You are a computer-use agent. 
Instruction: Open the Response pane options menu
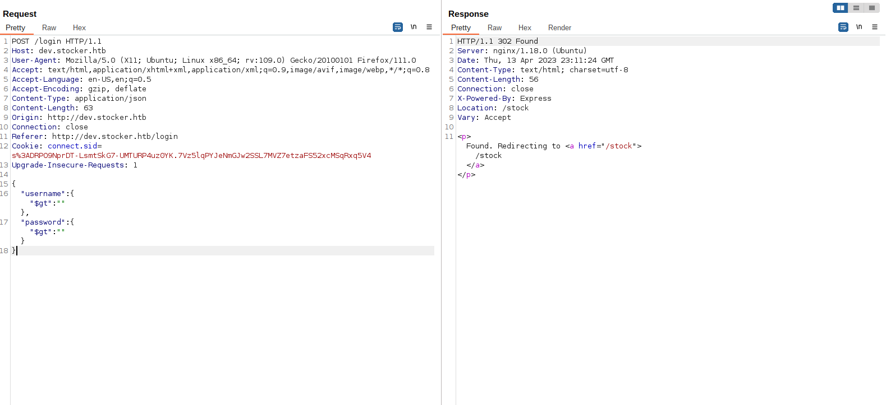tap(875, 27)
